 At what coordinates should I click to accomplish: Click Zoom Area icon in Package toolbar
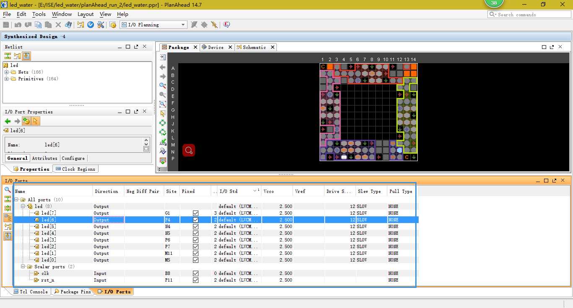point(163,104)
